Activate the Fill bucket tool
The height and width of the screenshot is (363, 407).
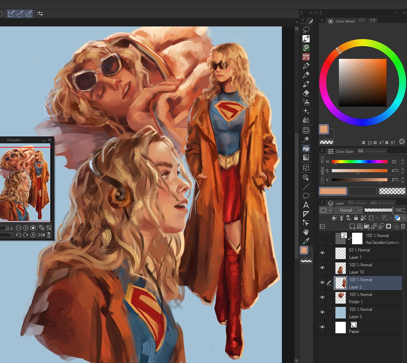tap(306, 148)
